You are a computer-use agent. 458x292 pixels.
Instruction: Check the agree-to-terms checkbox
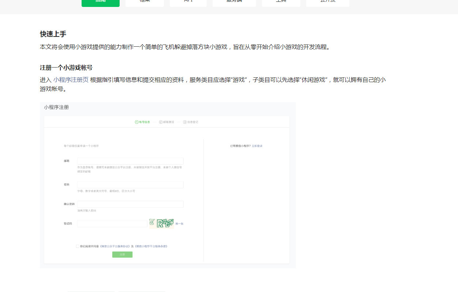click(78, 246)
